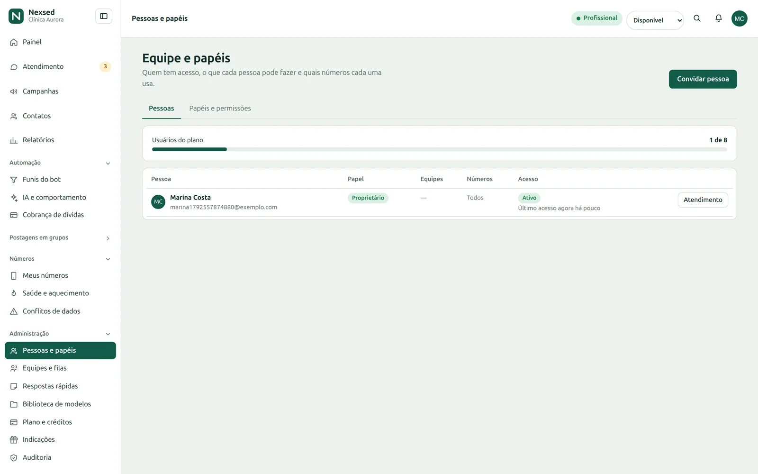Click the MC user avatar in the header
This screenshot has height=474, width=758.
739,18
